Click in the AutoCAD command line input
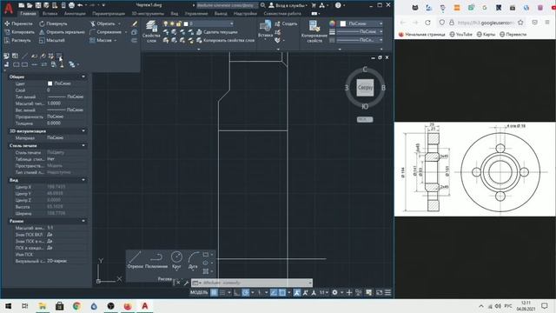 (x=252, y=283)
